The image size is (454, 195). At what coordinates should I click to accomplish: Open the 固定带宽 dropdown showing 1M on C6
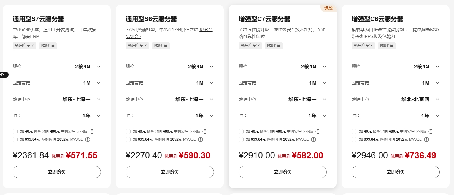[x=437, y=83]
